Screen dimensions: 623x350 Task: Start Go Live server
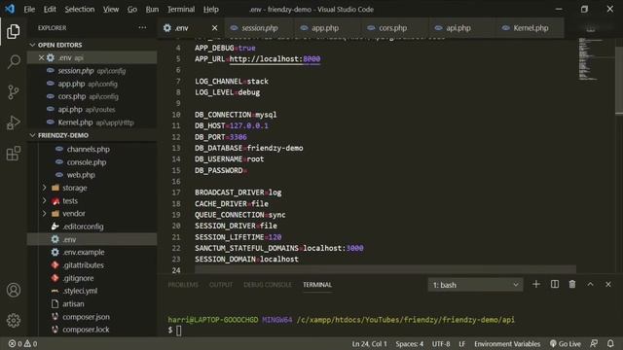(565, 343)
